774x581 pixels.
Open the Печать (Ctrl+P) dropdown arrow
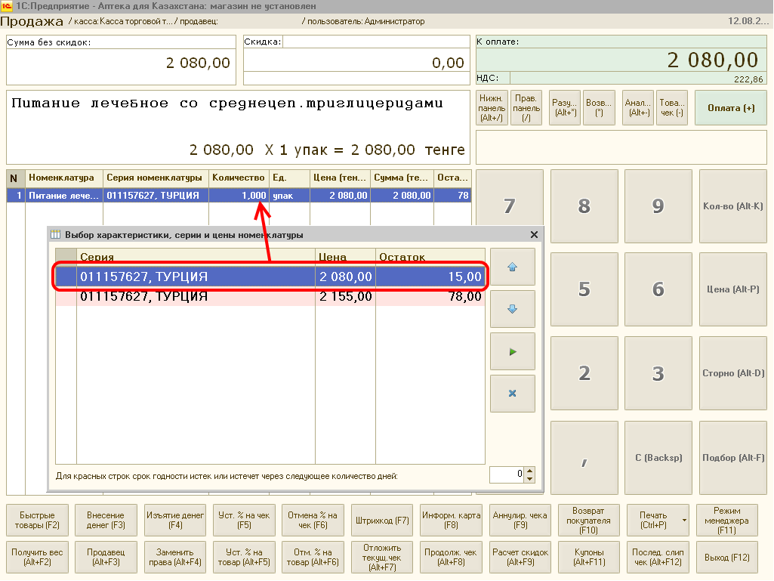tap(683, 521)
